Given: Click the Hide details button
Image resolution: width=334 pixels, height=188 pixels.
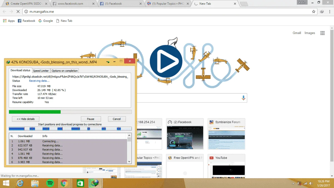Looking at the screenshot, I should point(26,119).
